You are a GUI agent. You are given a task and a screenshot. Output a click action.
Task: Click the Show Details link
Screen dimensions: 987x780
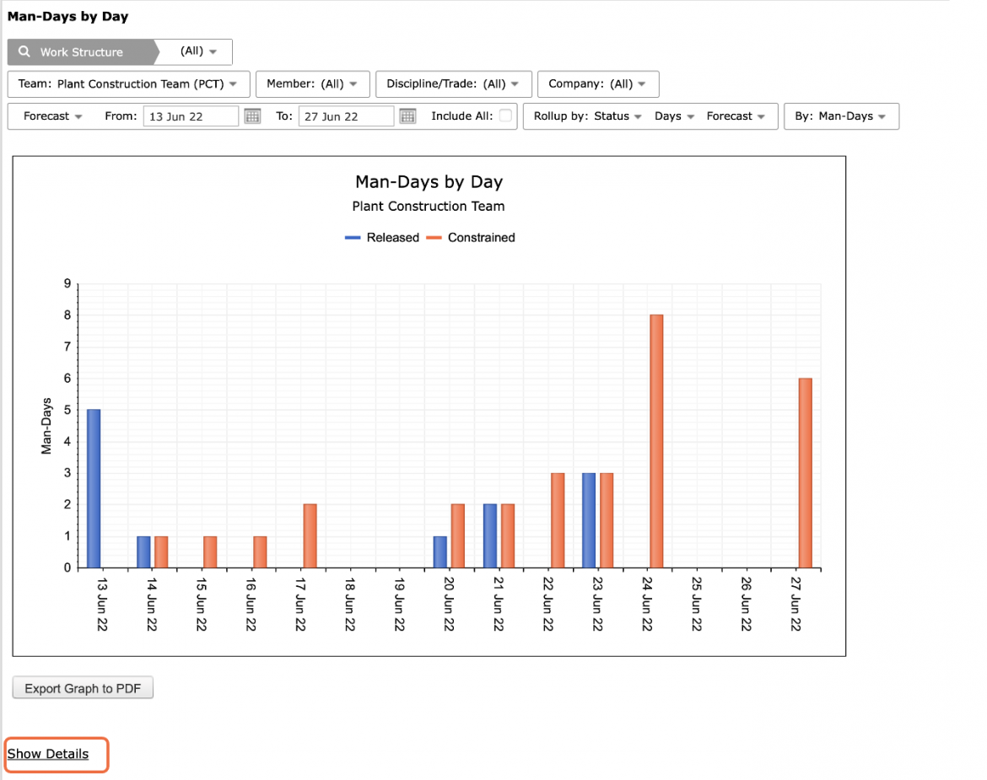pos(48,754)
